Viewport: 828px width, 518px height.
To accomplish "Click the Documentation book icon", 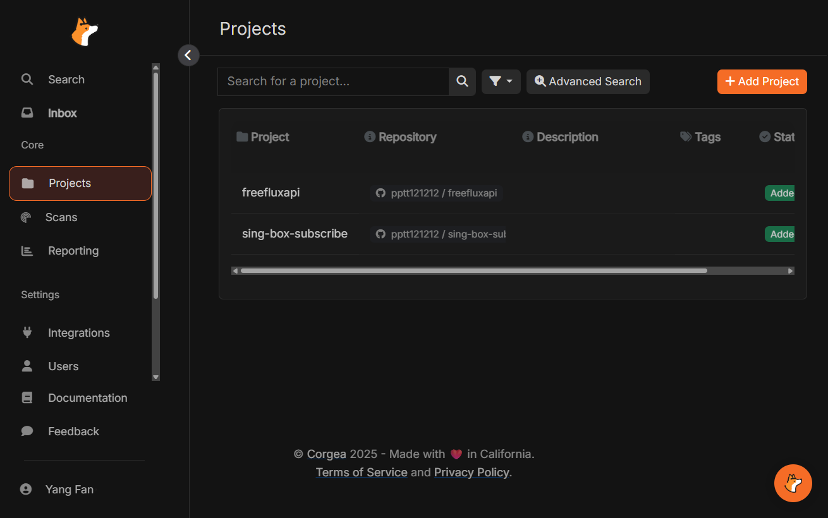I will click(x=27, y=397).
